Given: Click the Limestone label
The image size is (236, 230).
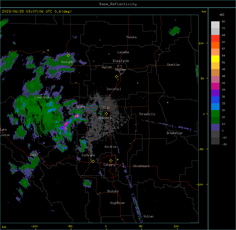Looking at the screenshot, I should click(42, 97).
